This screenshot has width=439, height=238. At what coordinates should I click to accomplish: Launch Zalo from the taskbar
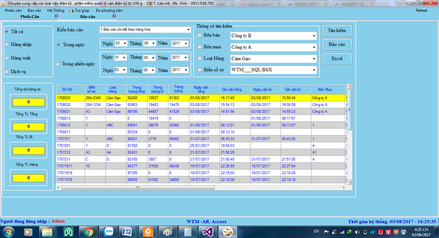(108, 232)
